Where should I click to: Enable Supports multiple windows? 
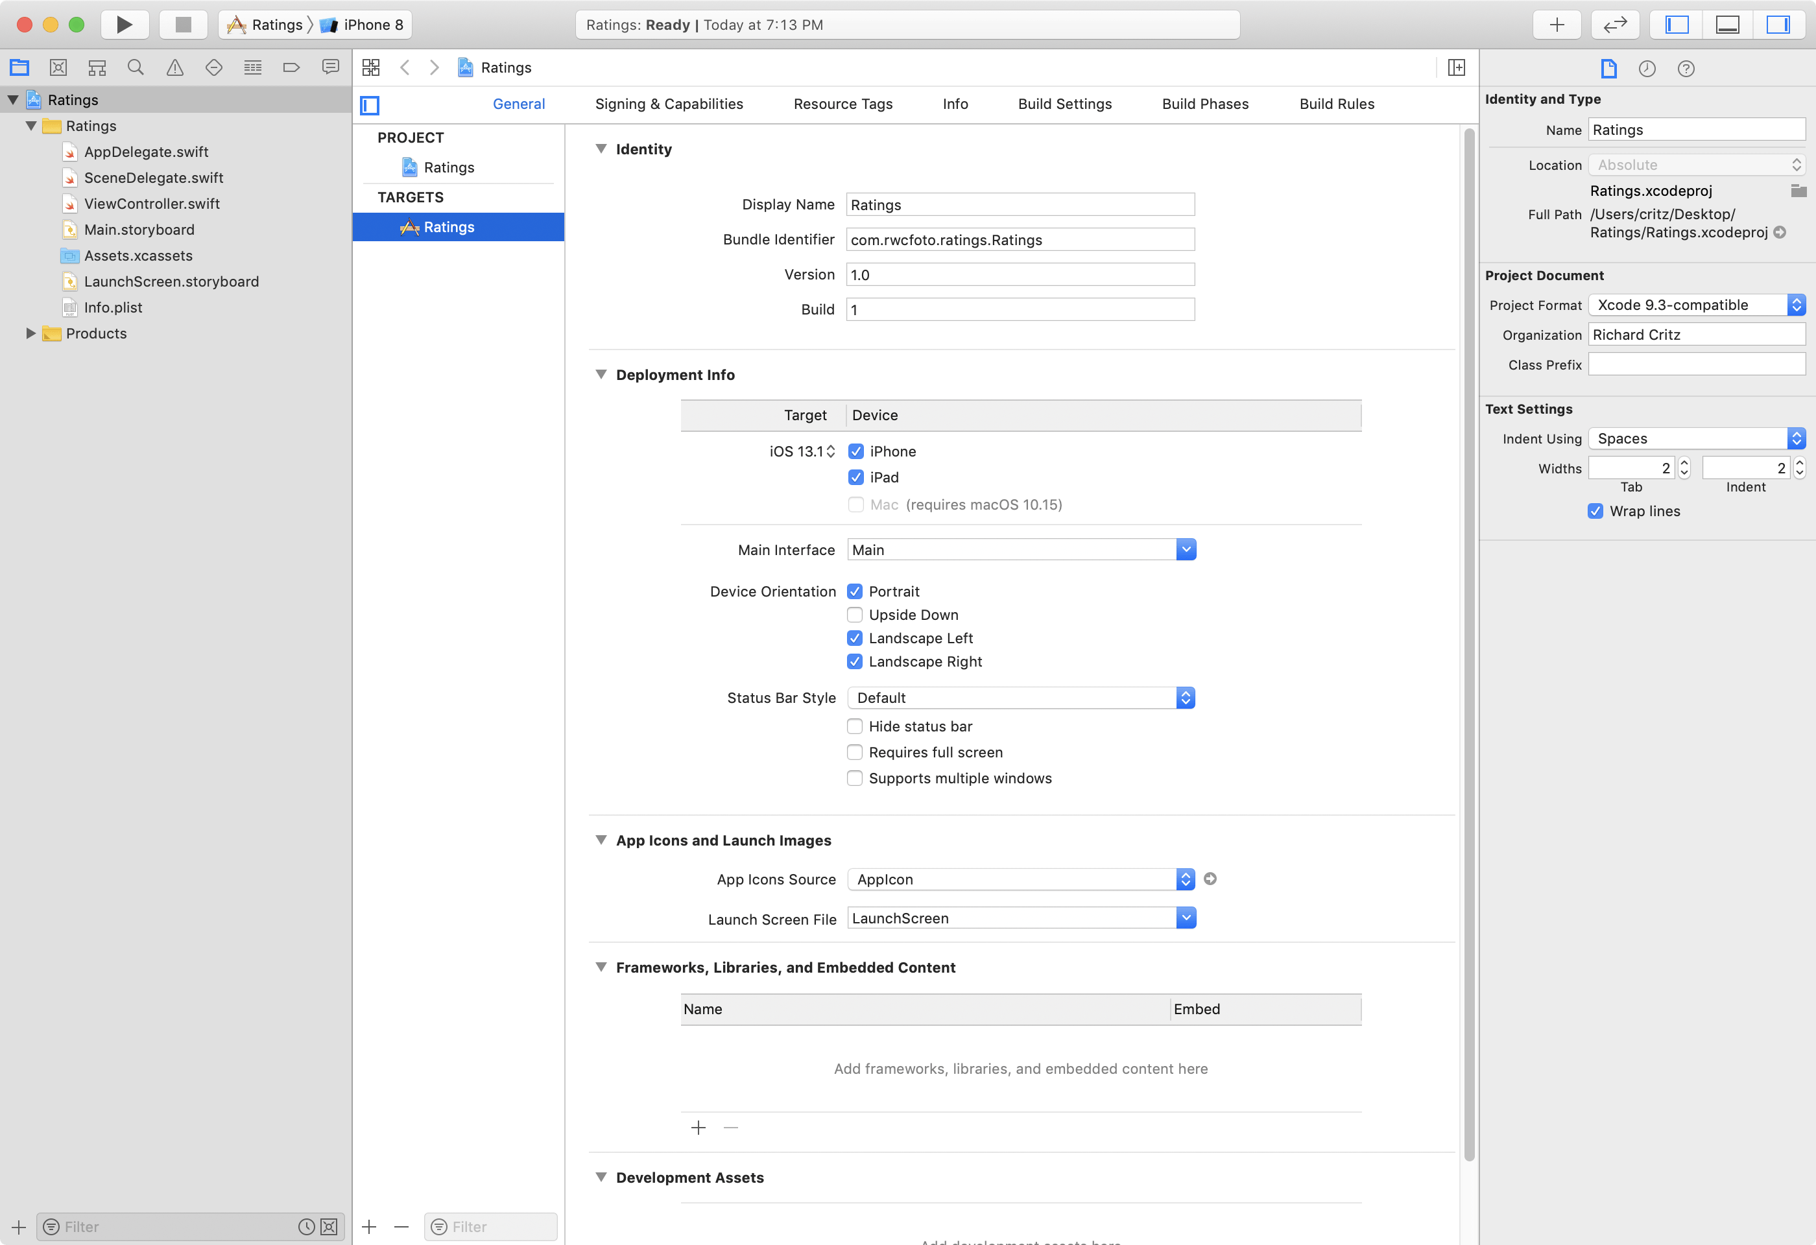(x=855, y=778)
